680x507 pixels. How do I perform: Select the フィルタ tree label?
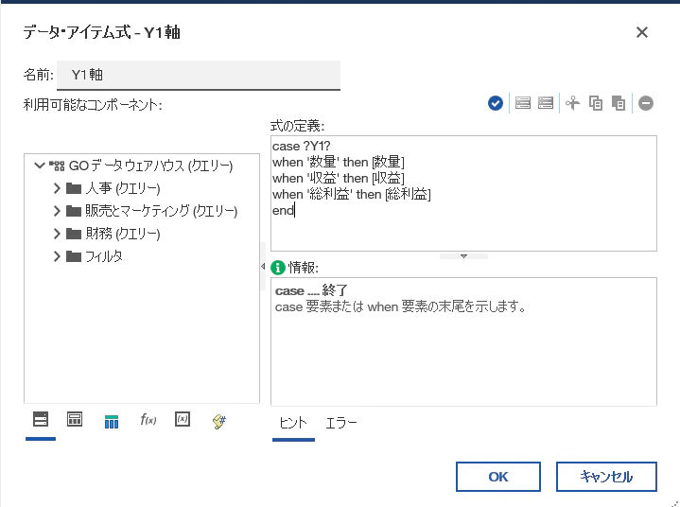[104, 256]
